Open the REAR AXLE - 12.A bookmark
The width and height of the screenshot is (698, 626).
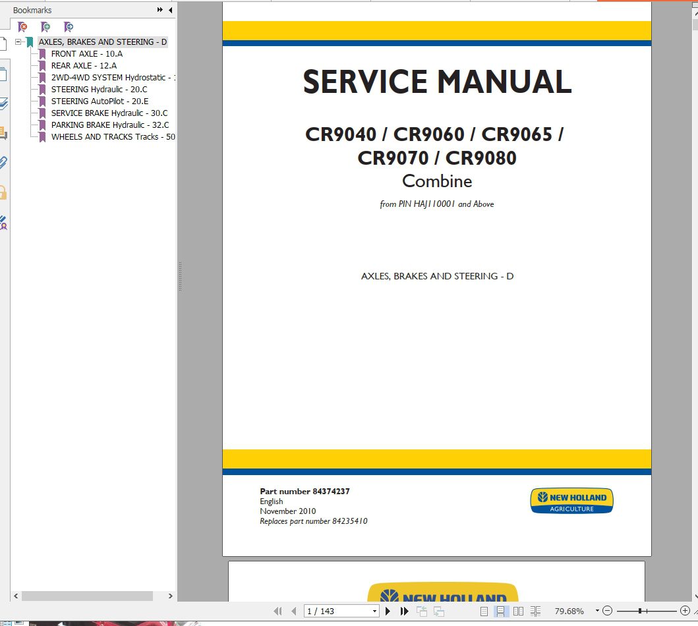pyautogui.click(x=84, y=66)
